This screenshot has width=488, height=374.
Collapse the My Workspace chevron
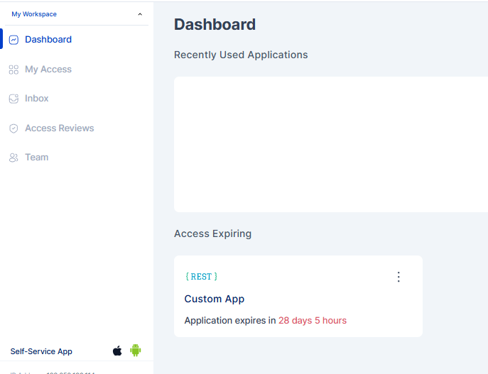[x=140, y=14]
